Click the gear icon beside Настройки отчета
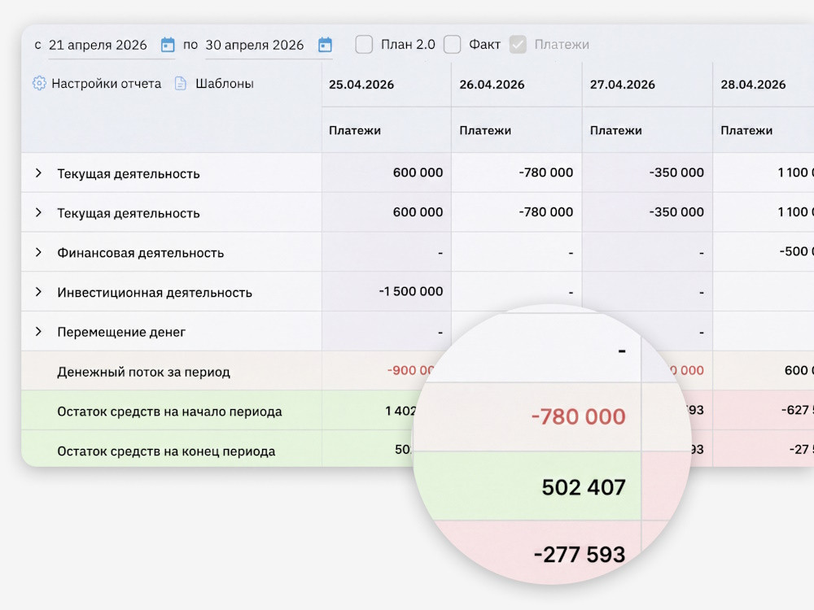 tap(39, 84)
